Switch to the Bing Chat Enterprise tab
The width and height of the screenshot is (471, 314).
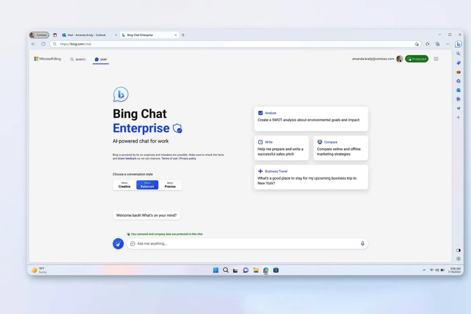(x=149, y=35)
